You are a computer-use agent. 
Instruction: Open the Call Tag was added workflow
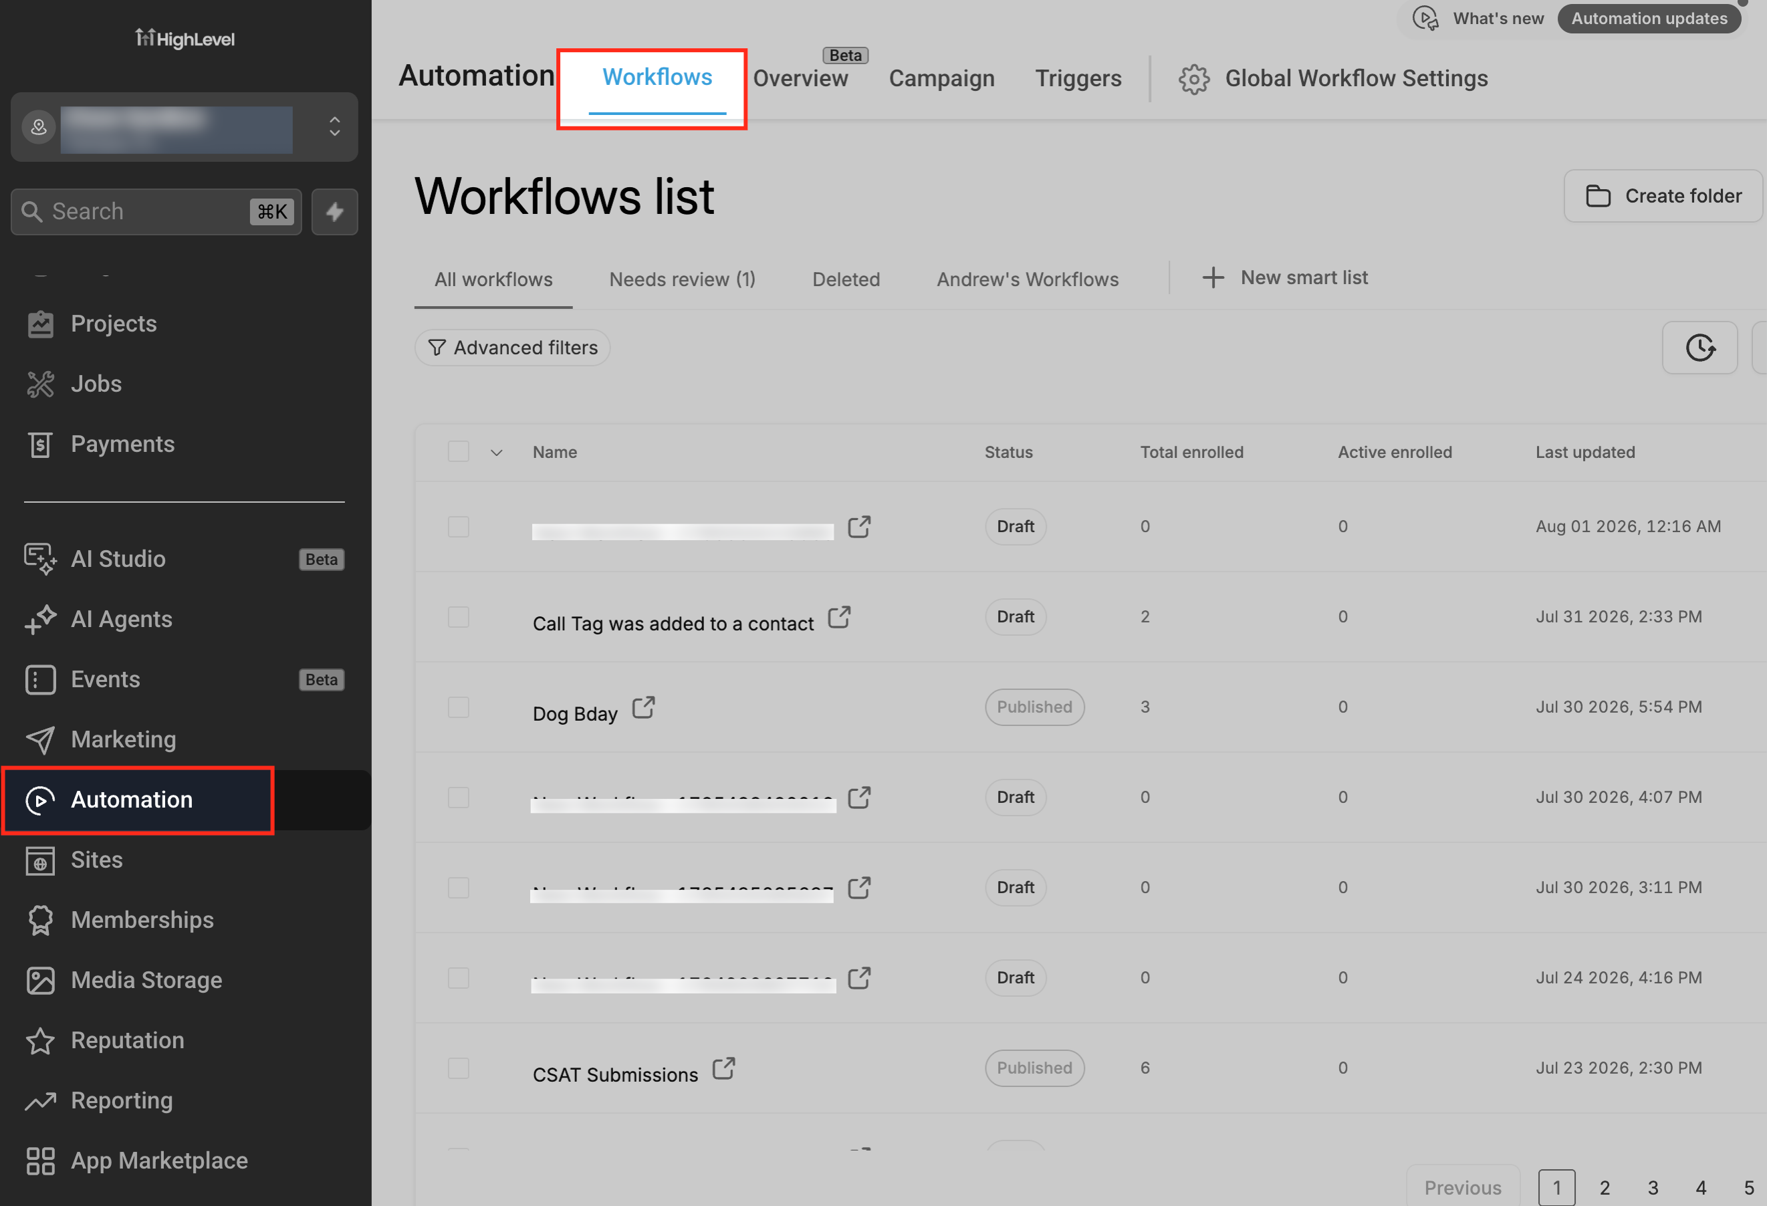click(x=673, y=624)
